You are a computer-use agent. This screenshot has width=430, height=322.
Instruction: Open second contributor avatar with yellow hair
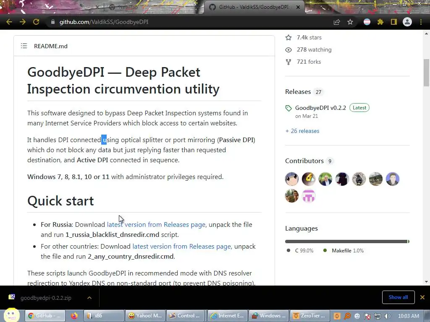[x=309, y=179]
